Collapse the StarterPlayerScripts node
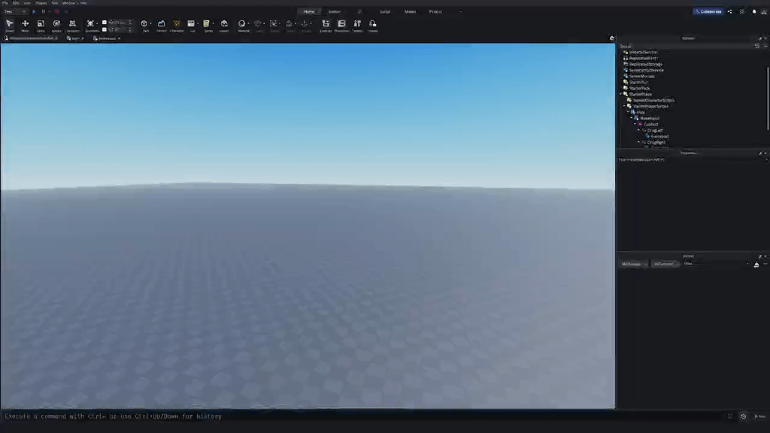 click(625, 106)
